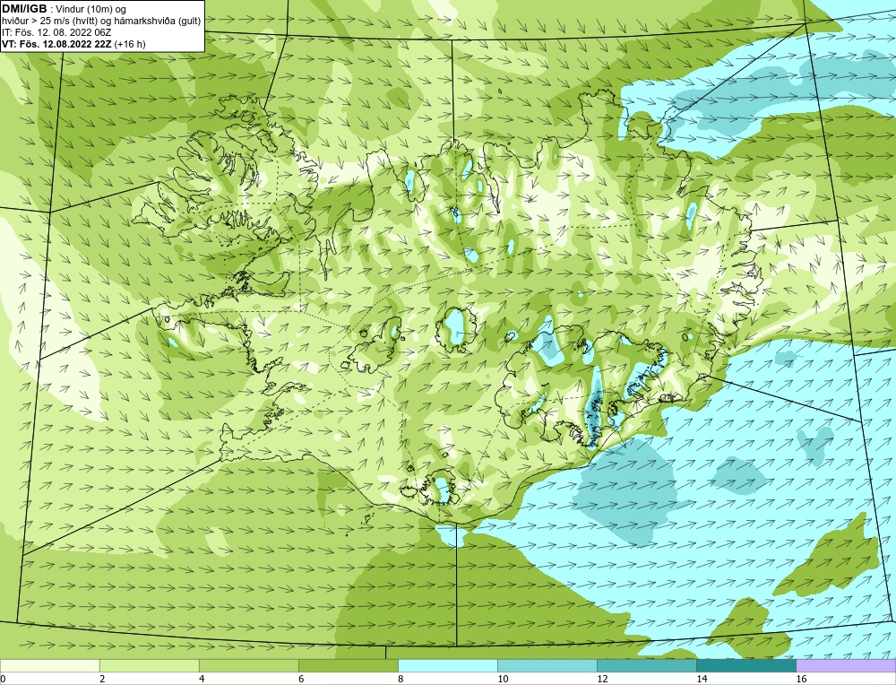Click the 'VT: Fös. 12.08.2022 22Z' text
This screenshot has height=685, width=896.
tap(56, 43)
